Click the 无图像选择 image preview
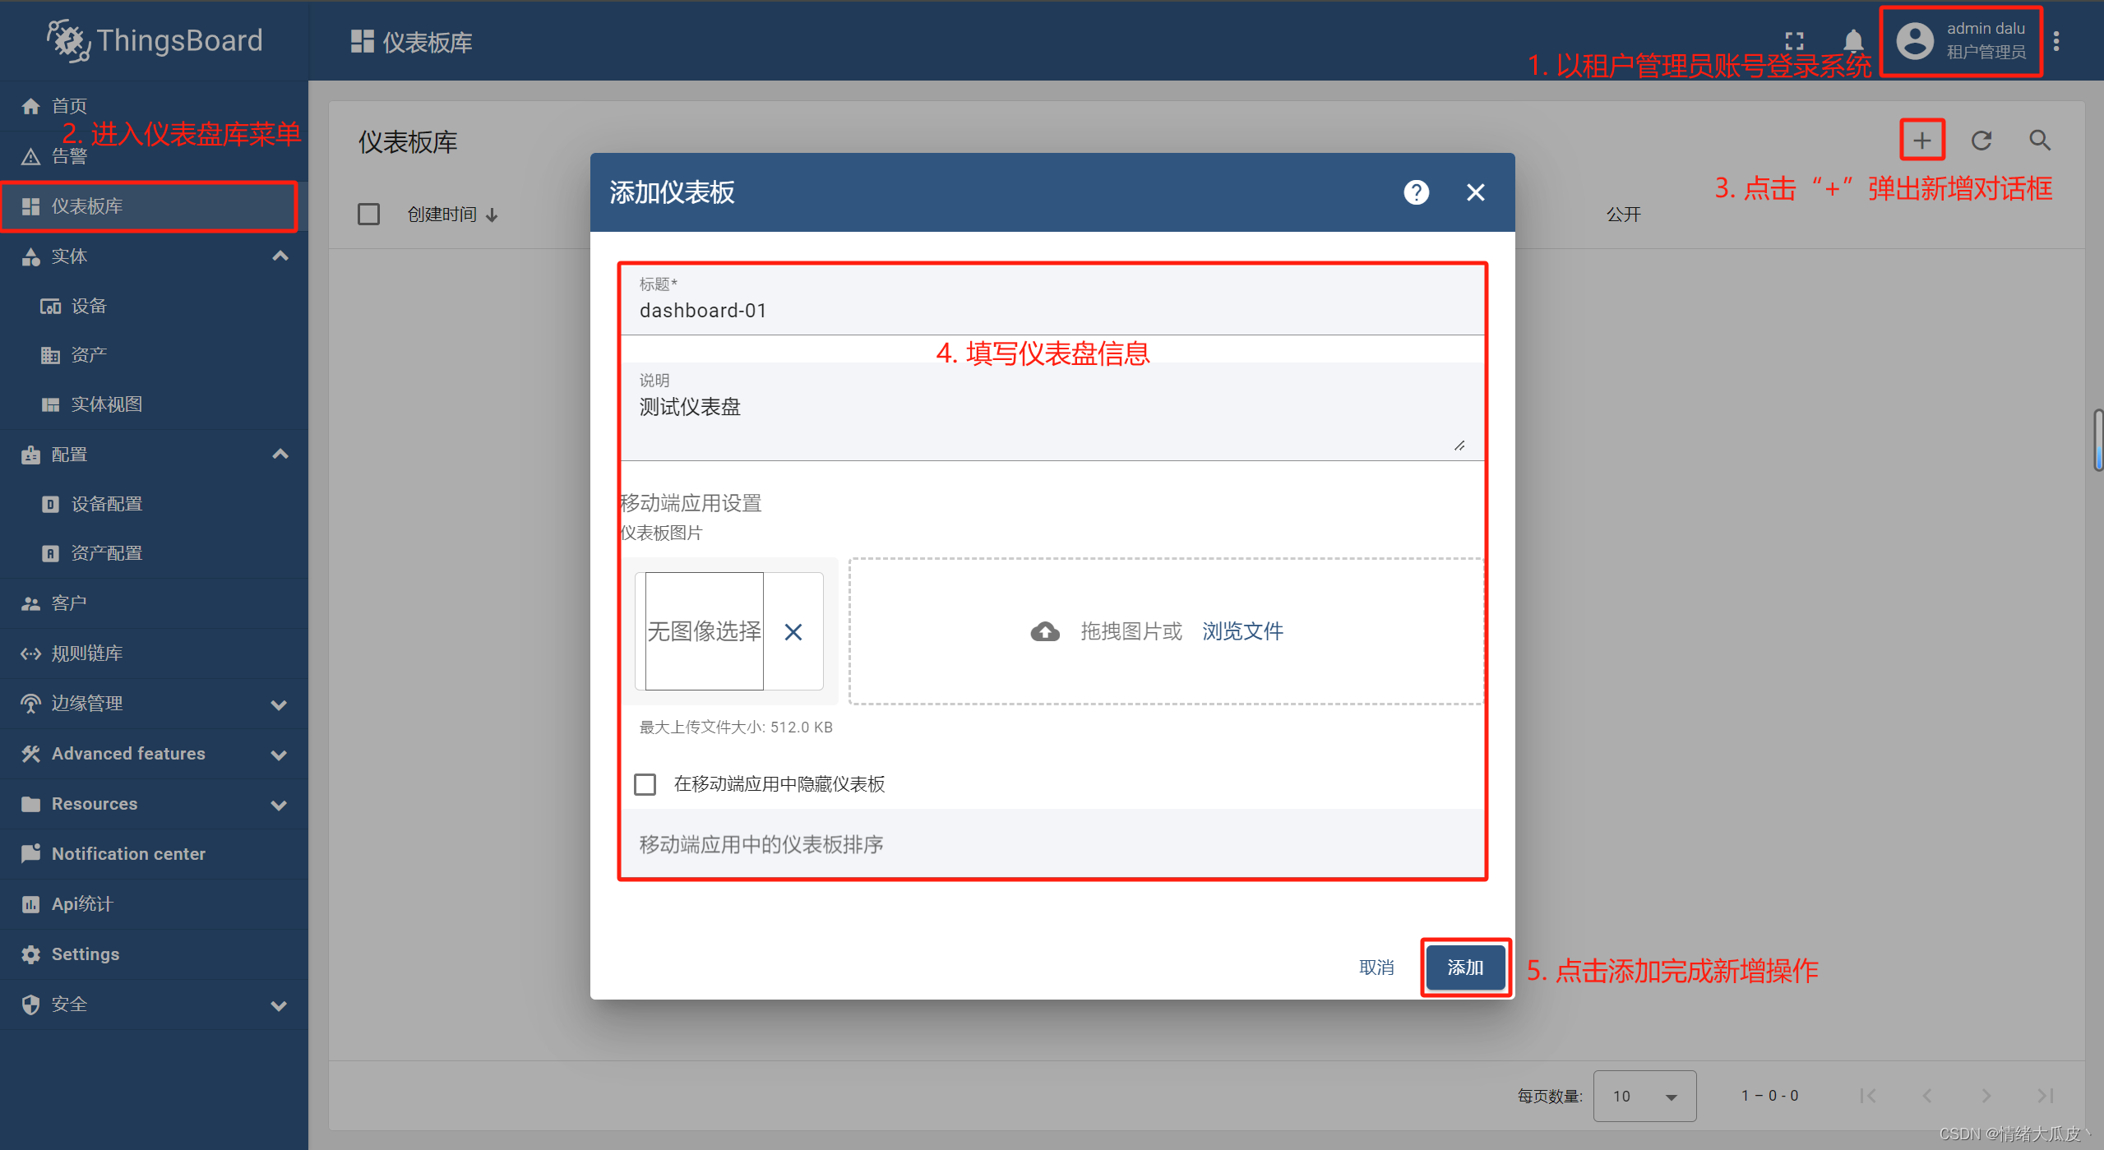Image resolution: width=2104 pixels, height=1150 pixels. click(x=705, y=631)
